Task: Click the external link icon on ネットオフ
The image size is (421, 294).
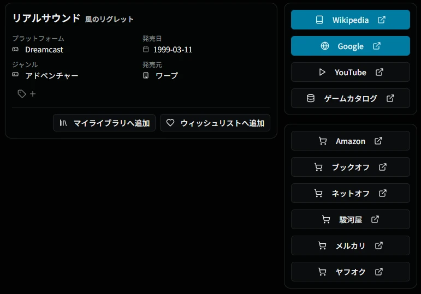Action: tap(383, 193)
